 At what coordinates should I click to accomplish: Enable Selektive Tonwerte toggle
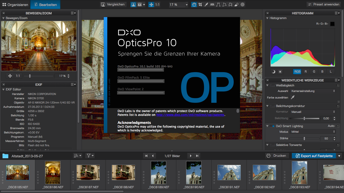click(x=272, y=145)
